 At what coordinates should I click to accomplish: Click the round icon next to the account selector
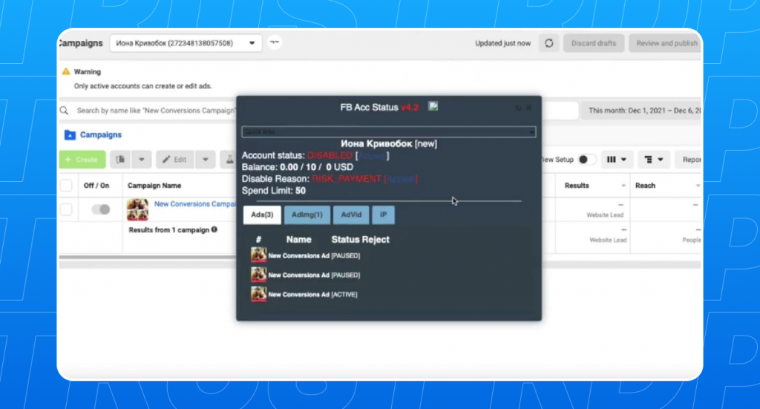(275, 42)
